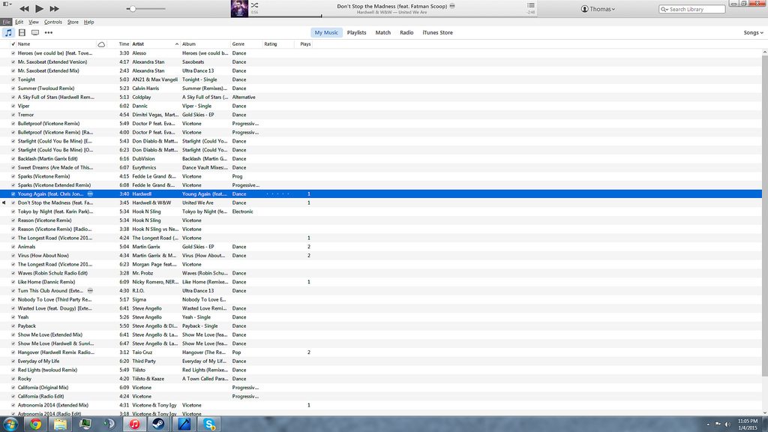
Task: Open the more libraries ellipsis menu
Action: [49, 33]
